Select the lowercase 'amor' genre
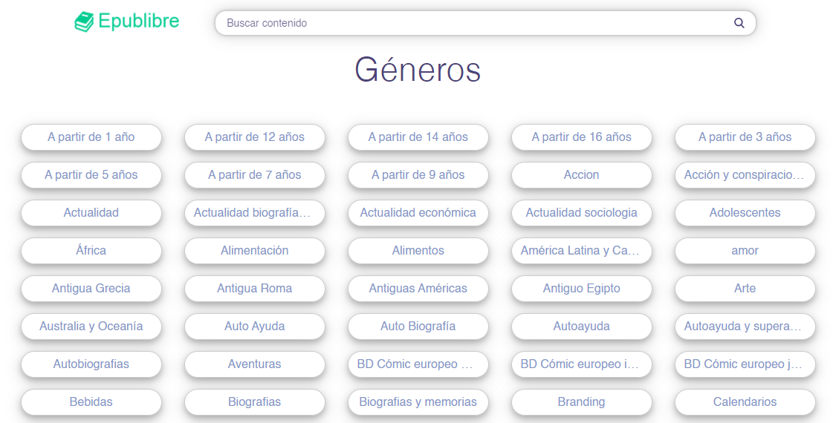833x423 pixels. pos(745,251)
